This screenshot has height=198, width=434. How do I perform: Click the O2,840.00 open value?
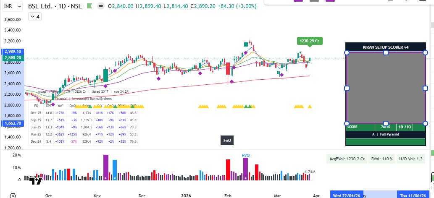point(121,6)
